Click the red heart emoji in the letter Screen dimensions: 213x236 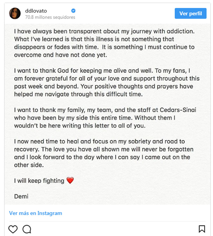(x=70, y=181)
